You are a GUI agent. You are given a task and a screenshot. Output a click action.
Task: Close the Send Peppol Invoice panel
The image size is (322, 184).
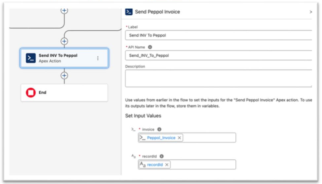[311, 12]
